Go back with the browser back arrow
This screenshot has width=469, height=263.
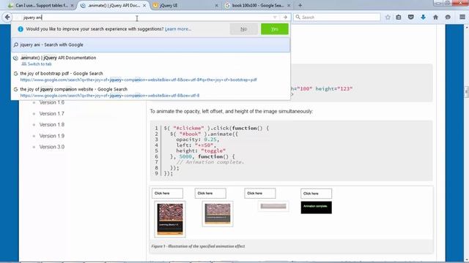click(7, 17)
